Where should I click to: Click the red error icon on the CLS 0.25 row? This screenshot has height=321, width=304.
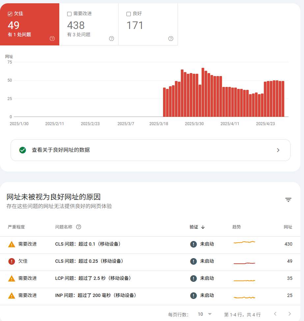[x=12, y=261]
